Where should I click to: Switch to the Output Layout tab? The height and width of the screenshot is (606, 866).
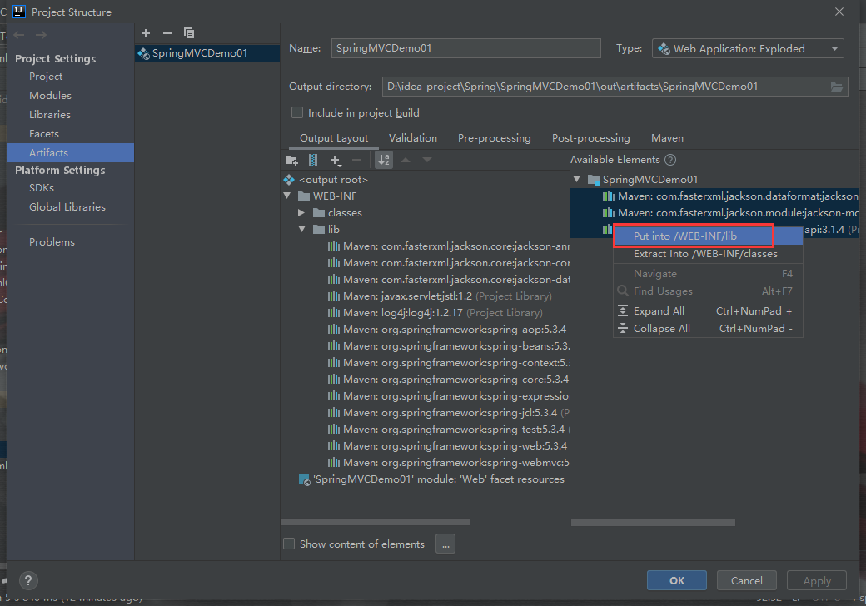334,138
